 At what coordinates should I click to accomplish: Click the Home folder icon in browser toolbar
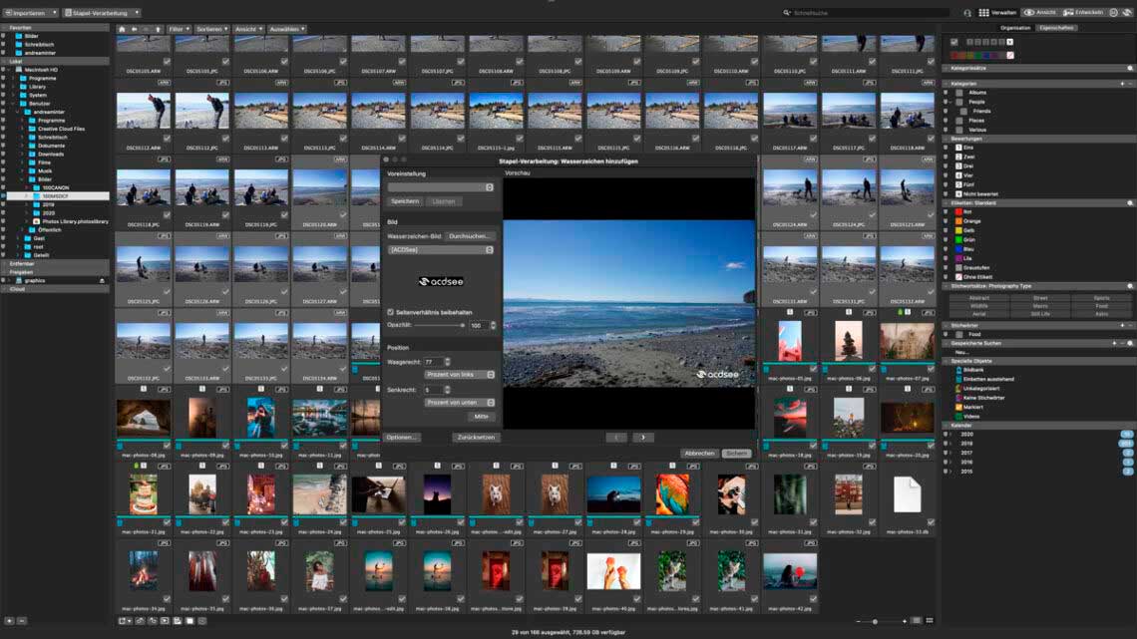[x=122, y=30]
